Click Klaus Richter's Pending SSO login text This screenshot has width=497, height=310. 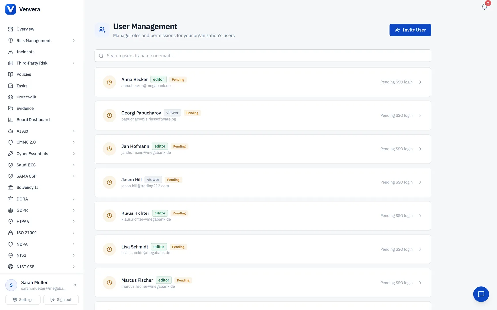click(x=396, y=216)
